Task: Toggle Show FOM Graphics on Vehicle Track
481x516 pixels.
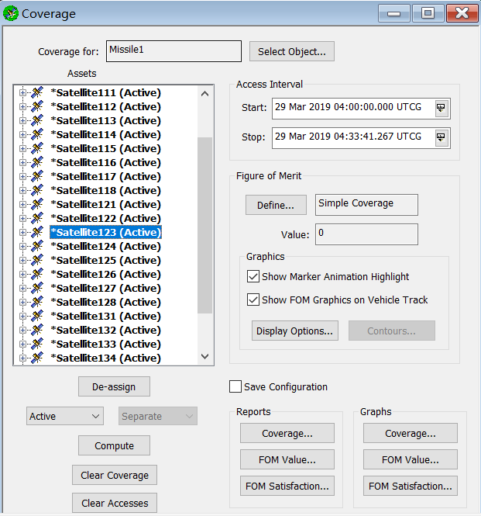Action: click(x=253, y=300)
